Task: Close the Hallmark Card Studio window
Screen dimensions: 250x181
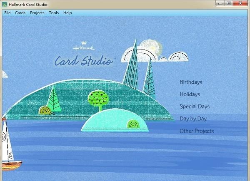Action: (240, 3)
